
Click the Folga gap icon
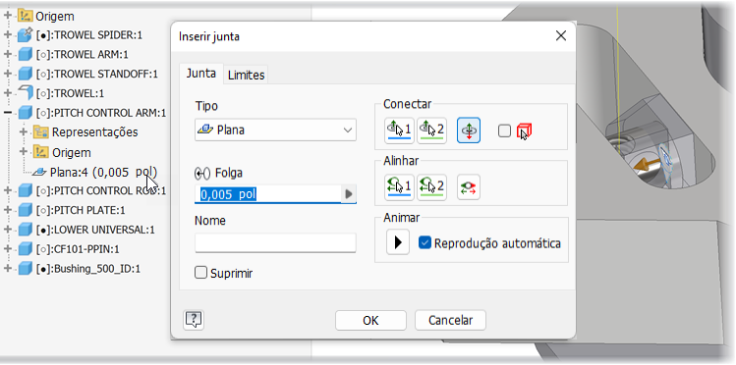pyautogui.click(x=202, y=174)
